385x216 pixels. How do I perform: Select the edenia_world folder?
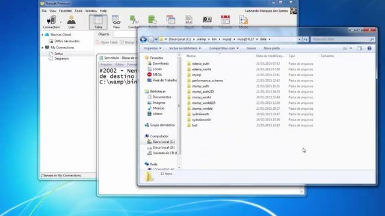coord(202,70)
